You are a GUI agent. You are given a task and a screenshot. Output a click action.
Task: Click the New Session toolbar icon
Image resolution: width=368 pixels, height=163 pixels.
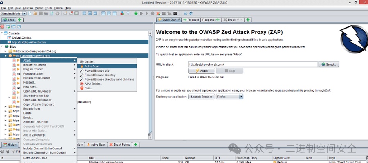point(29,13)
